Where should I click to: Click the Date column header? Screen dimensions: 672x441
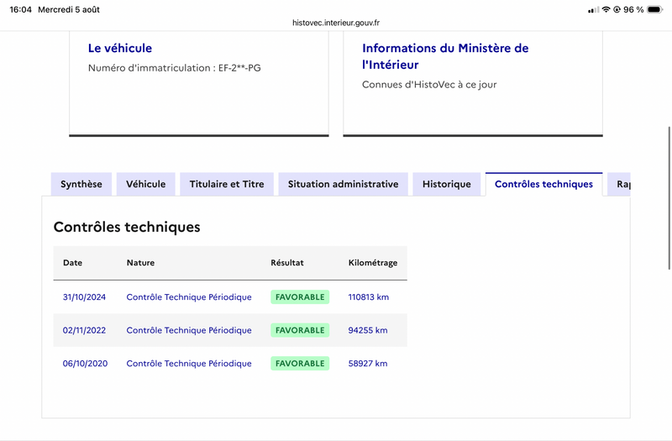point(72,263)
